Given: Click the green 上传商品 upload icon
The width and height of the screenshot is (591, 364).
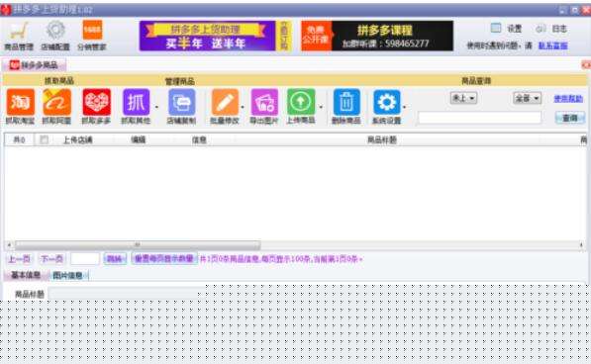Looking at the screenshot, I should [x=301, y=102].
